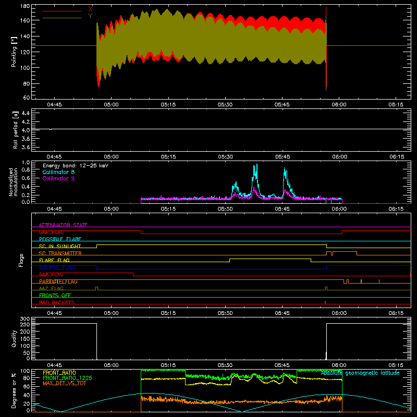This screenshot has width=417, height=417.
Task: Click the blue ECLIPSE_FLAG label
Action: pos(57,267)
